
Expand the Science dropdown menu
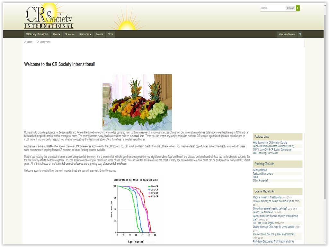(70, 34)
